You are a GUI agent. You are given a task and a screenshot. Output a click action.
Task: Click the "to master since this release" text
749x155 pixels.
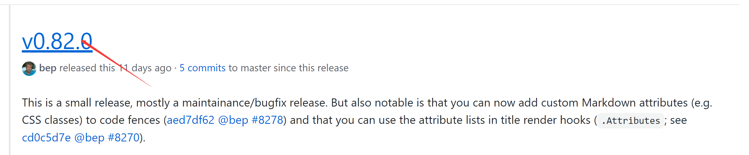[x=289, y=68]
